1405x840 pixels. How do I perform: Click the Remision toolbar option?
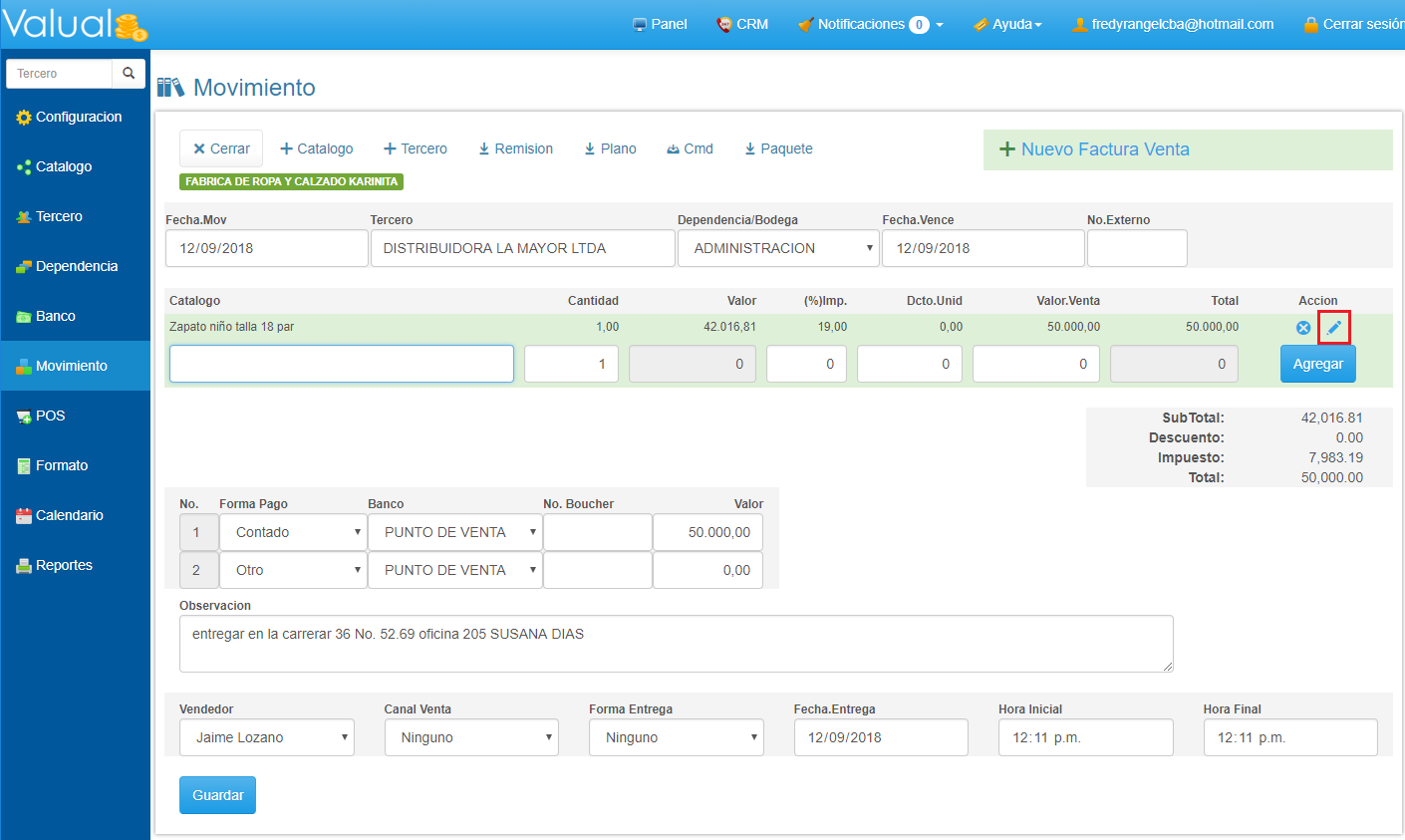[x=515, y=148]
